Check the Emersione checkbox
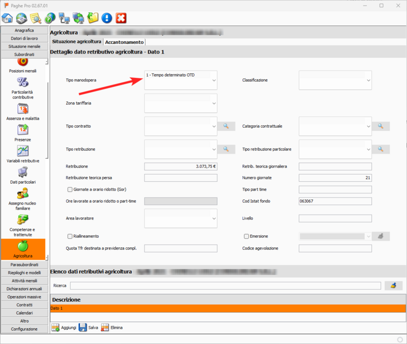This screenshot has width=407, height=344. click(247, 237)
